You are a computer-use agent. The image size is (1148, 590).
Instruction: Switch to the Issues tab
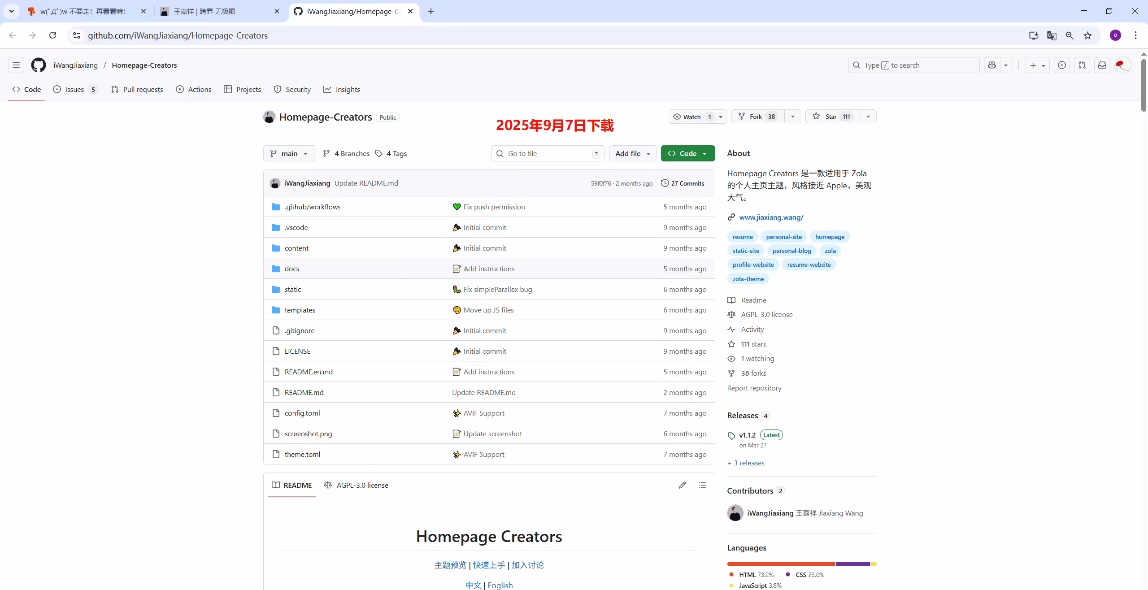(x=75, y=89)
